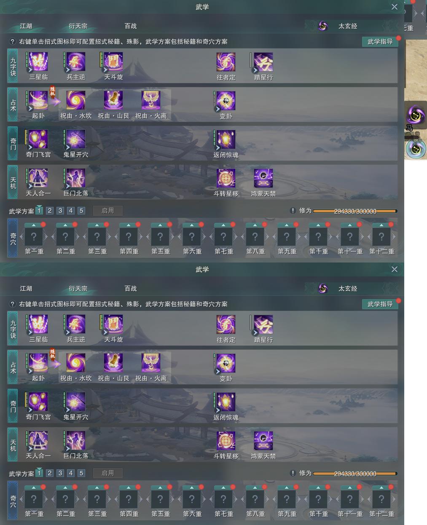Switch to 江湖 tab in upper window
The height and width of the screenshot is (525, 427).
click(x=26, y=26)
